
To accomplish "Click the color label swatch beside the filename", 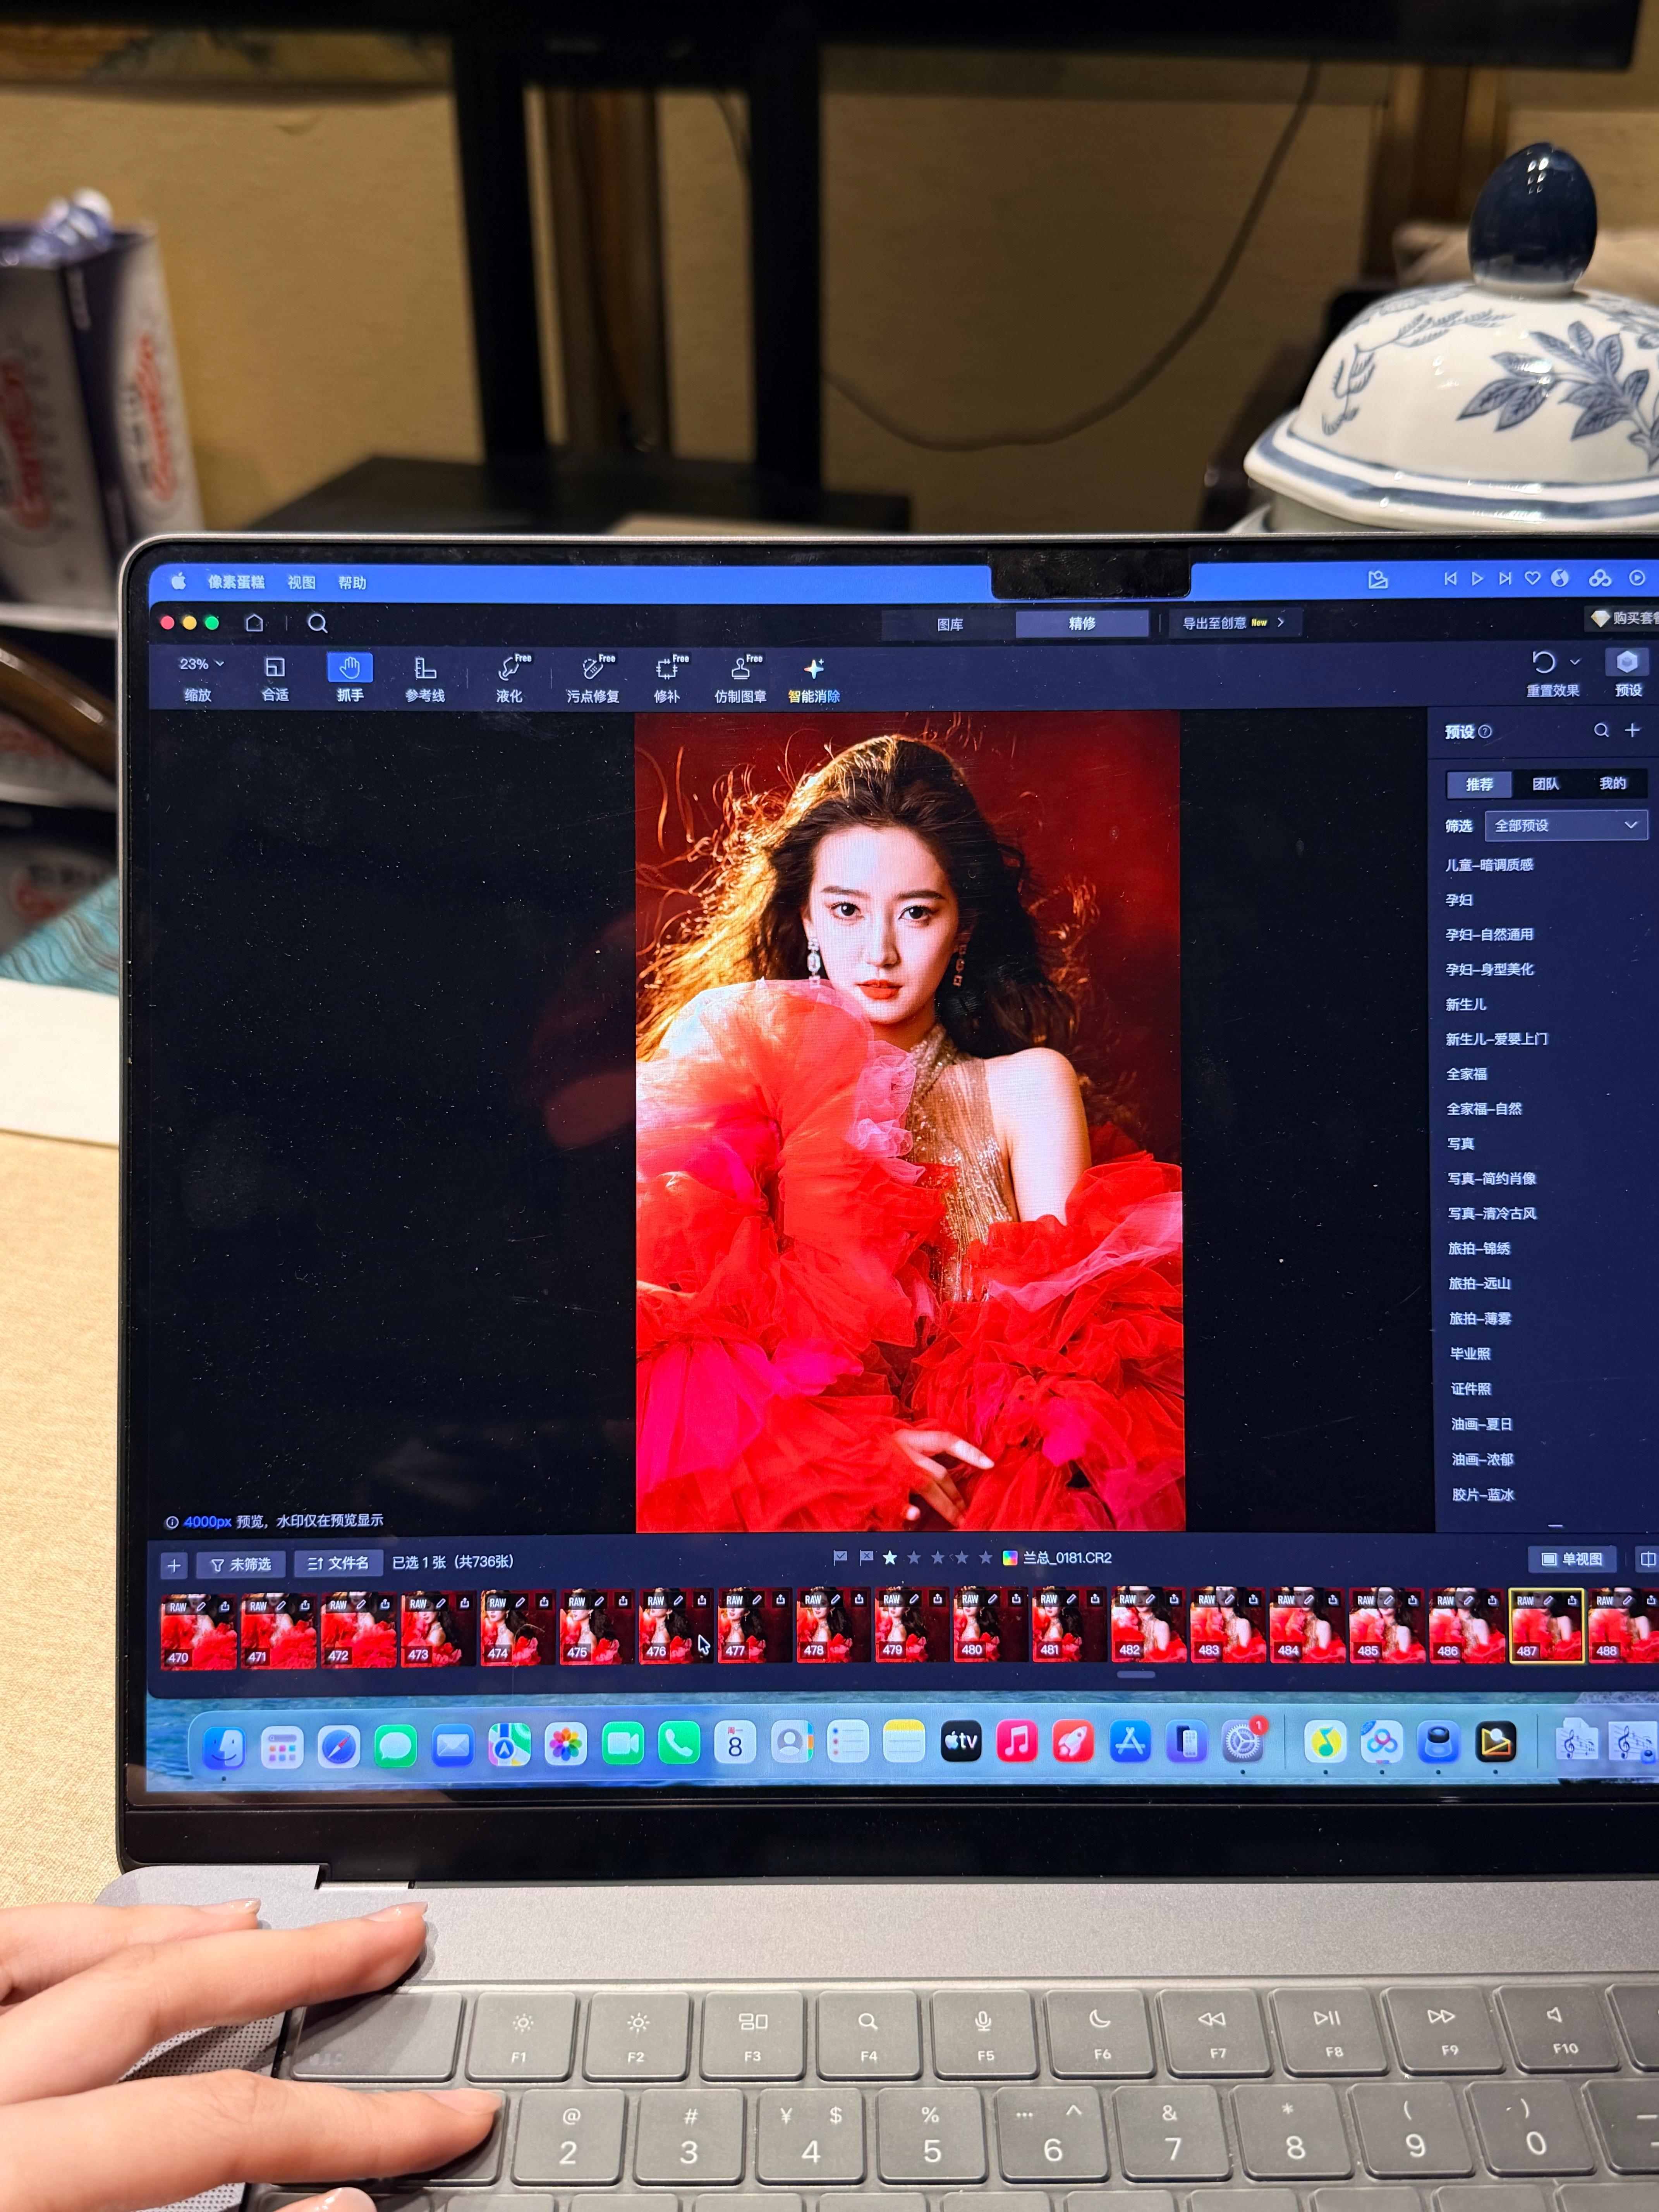I will [x=1010, y=1558].
